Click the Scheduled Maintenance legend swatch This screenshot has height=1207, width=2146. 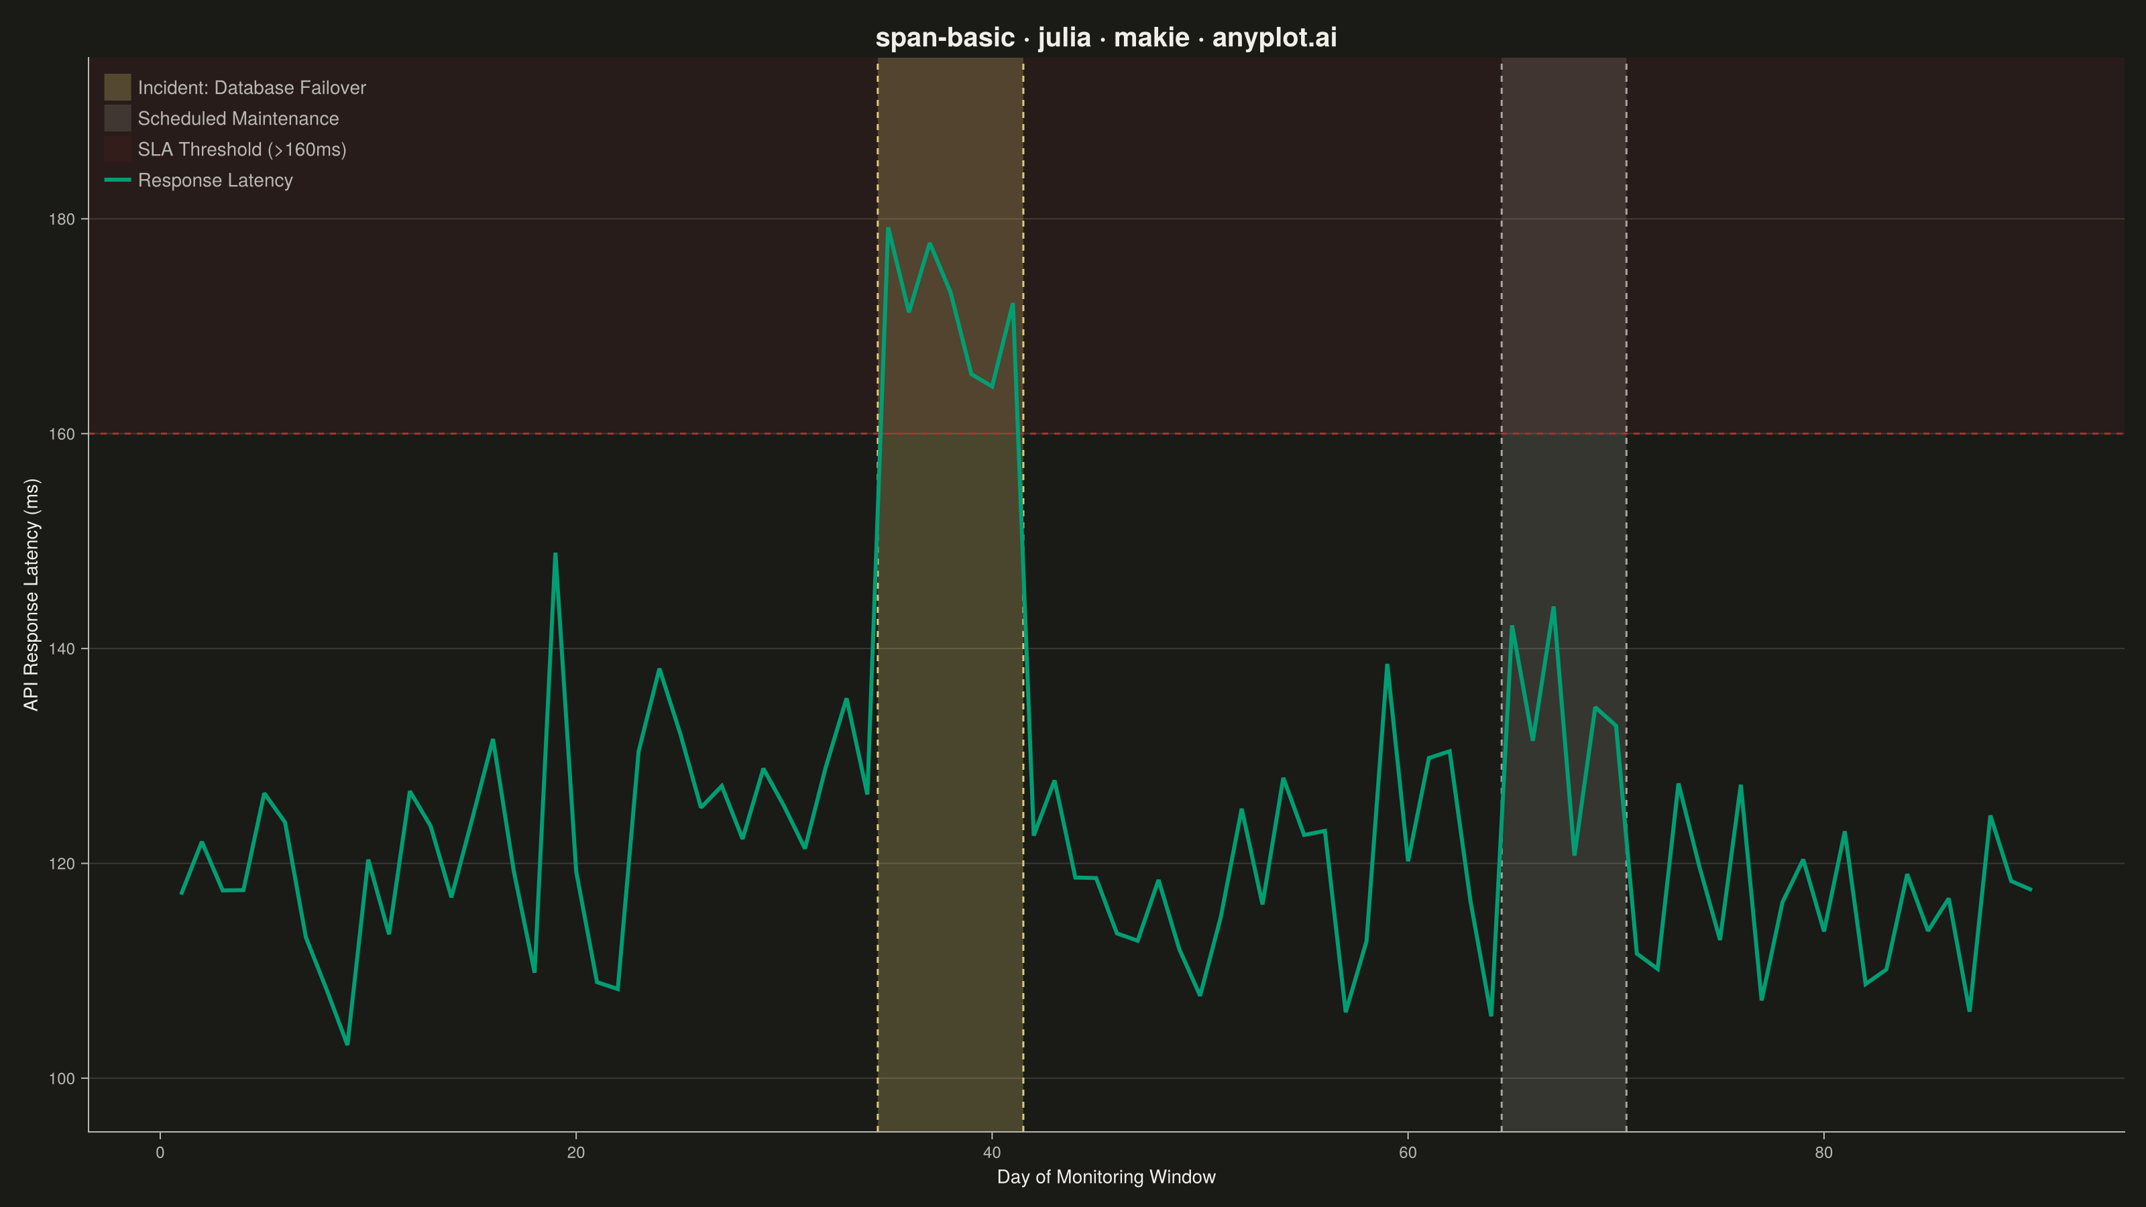point(117,118)
